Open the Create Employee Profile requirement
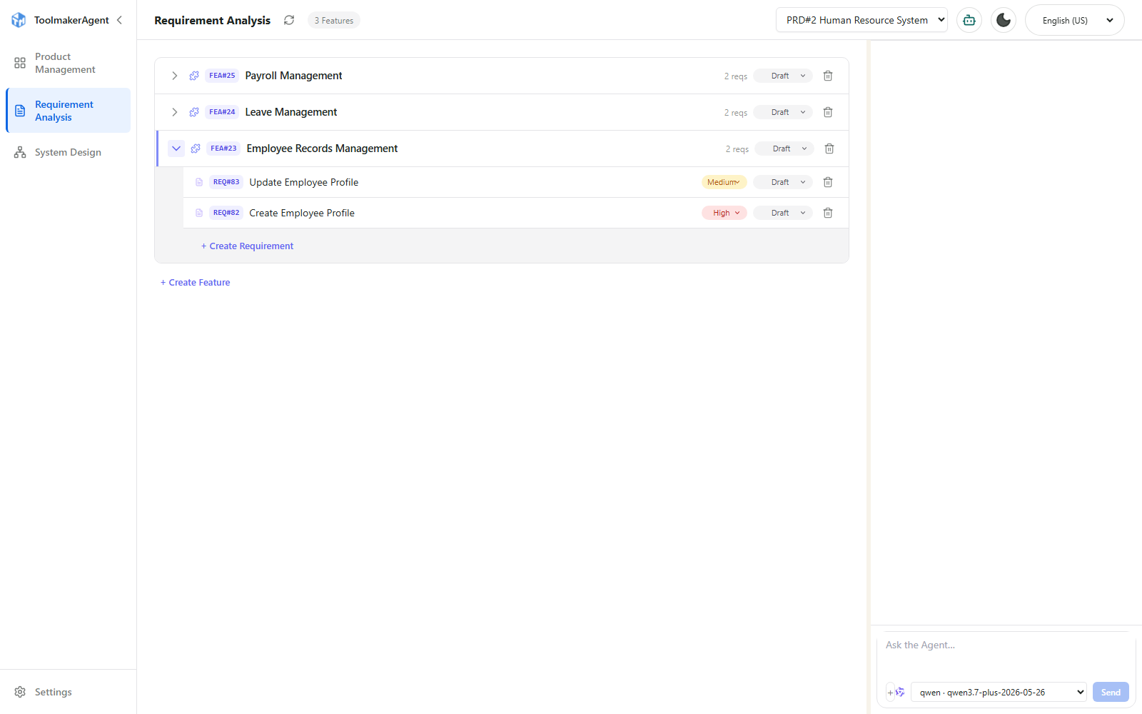Image resolution: width=1142 pixels, height=714 pixels. tap(302, 213)
